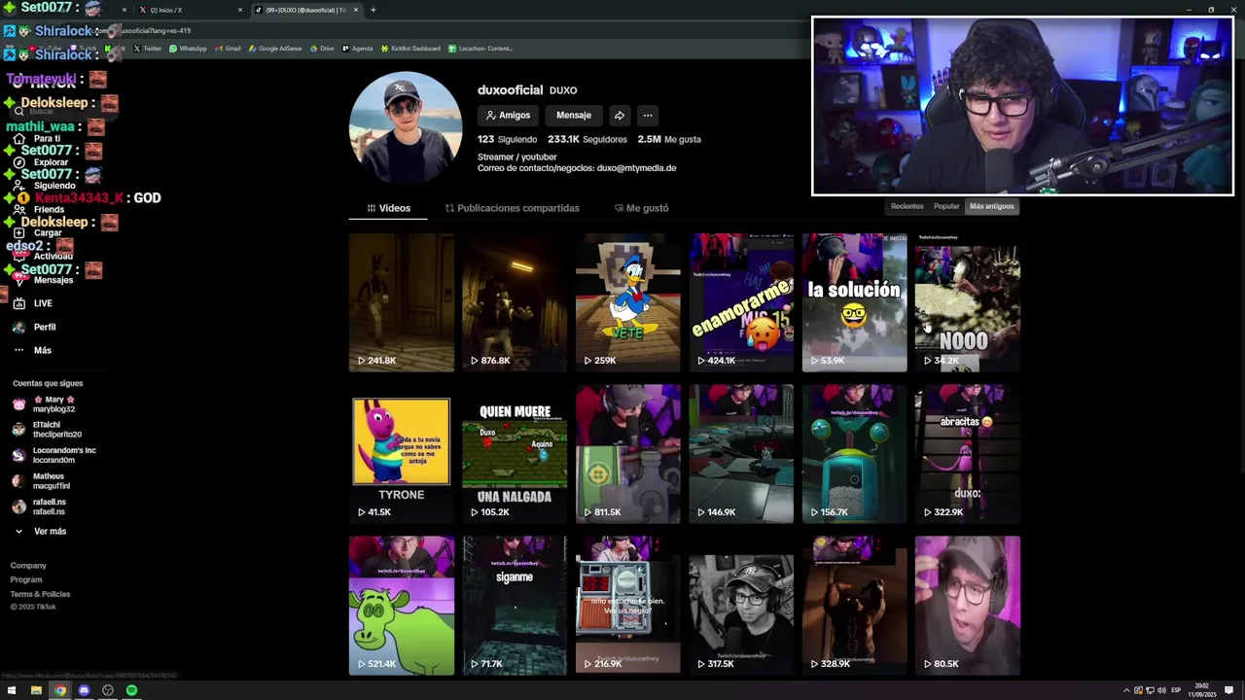Close the Inicio / X browser tab
This screenshot has width=1245, height=700.
click(x=240, y=10)
